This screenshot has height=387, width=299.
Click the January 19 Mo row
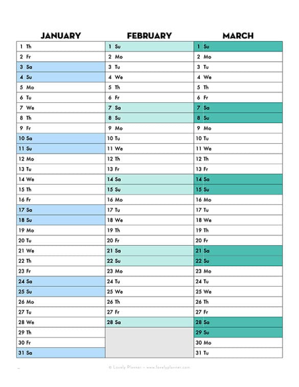61,230
